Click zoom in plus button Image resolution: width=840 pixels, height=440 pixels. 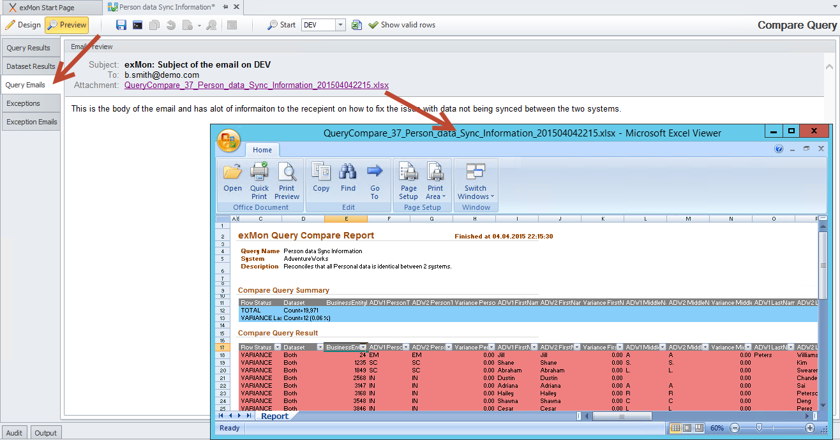pos(810,428)
